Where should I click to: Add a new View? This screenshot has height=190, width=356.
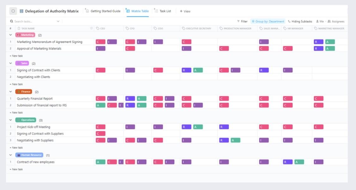[185, 11]
